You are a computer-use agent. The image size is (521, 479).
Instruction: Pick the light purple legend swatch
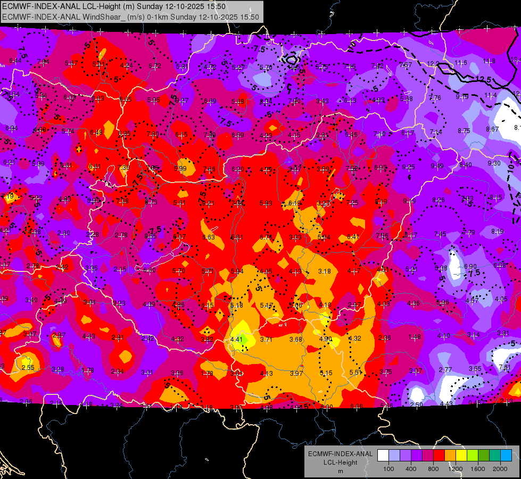click(406, 456)
